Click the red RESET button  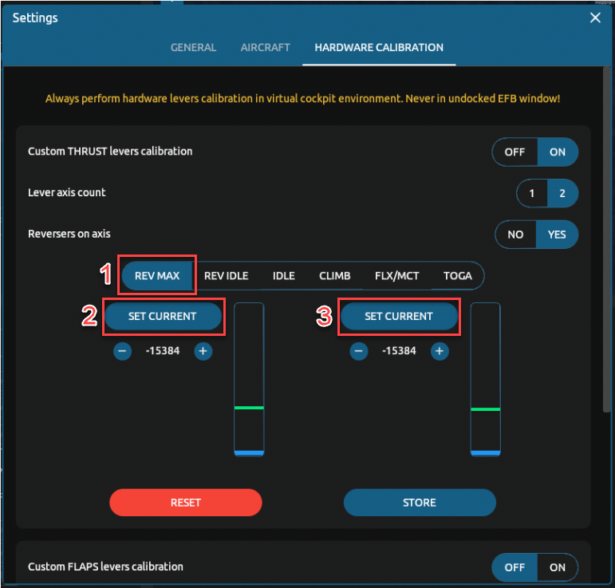tap(186, 503)
